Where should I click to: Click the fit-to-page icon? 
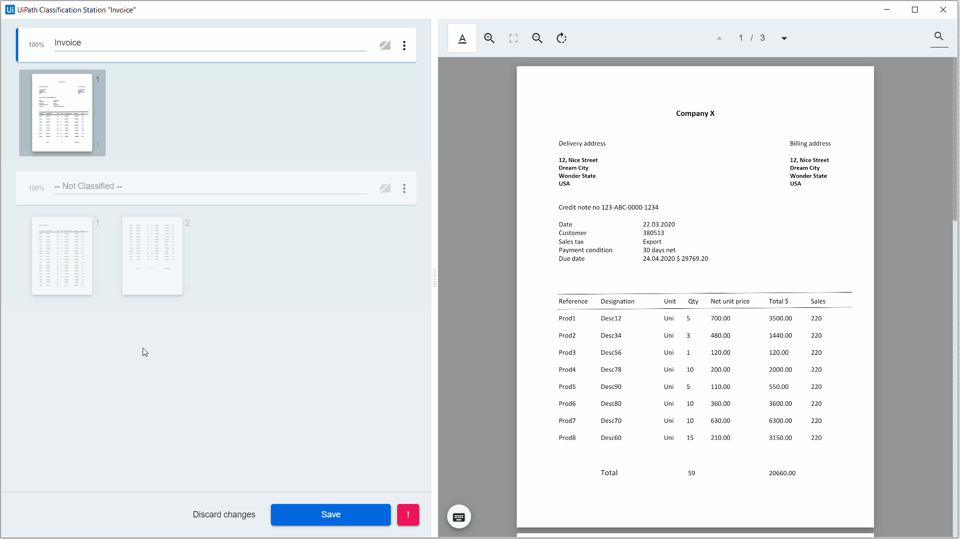(x=513, y=38)
